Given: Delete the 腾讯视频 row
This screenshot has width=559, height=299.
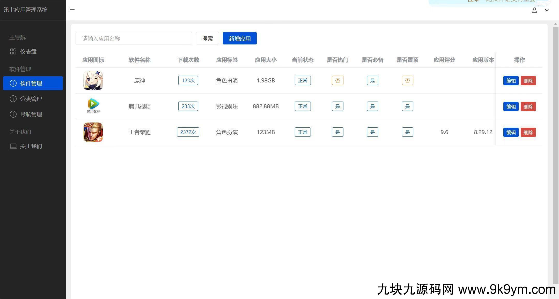Looking at the screenshot, I should pos(528,106).
